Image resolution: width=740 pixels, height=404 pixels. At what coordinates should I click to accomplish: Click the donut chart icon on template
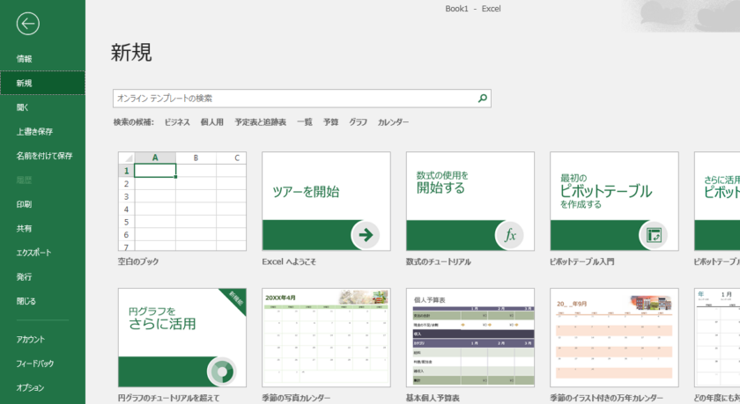[222, 371]
